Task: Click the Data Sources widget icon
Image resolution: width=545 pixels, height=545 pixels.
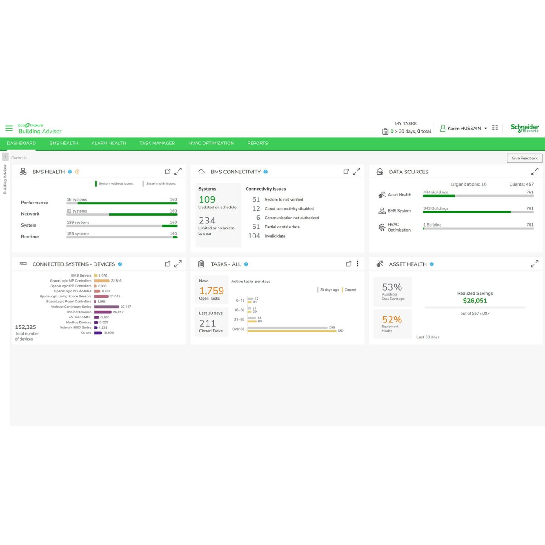Action: tap(380, 172)
